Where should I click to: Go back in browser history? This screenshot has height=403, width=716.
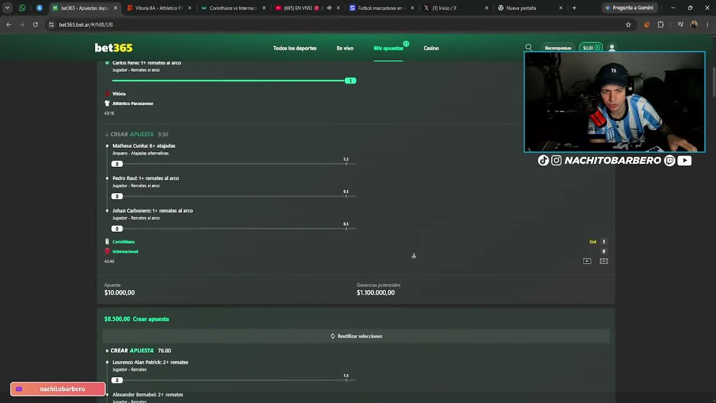(8, 25)
